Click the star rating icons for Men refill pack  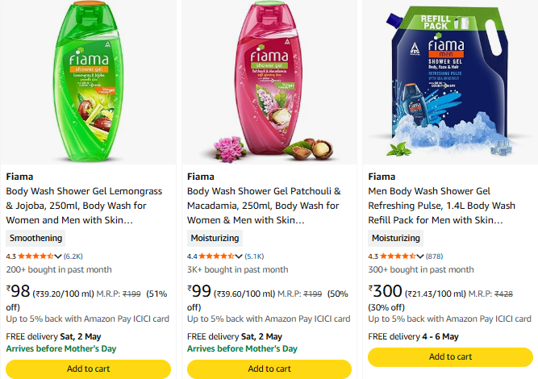pyautogui.click(x=397, y=256)
